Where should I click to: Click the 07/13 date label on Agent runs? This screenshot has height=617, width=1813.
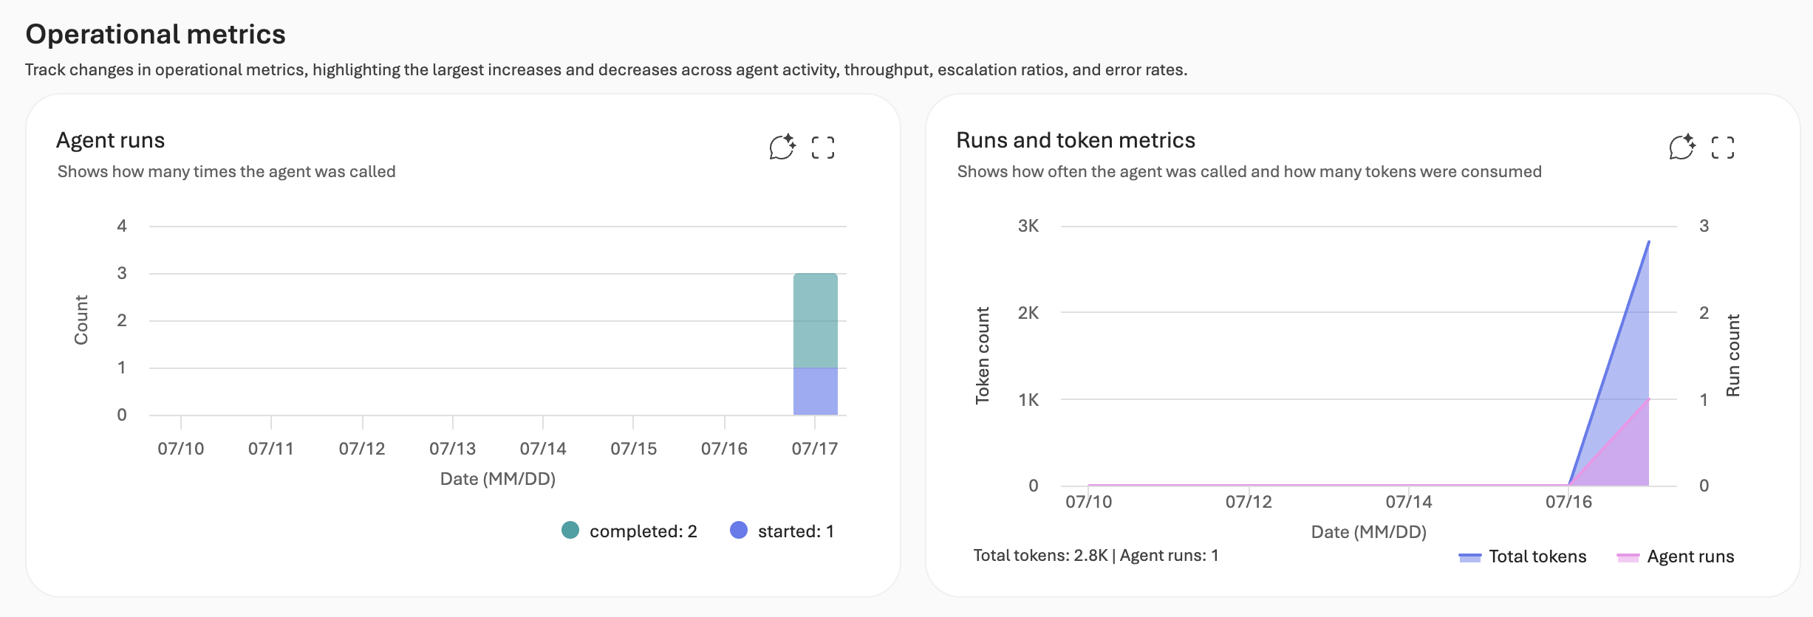(x=453, y=449)
